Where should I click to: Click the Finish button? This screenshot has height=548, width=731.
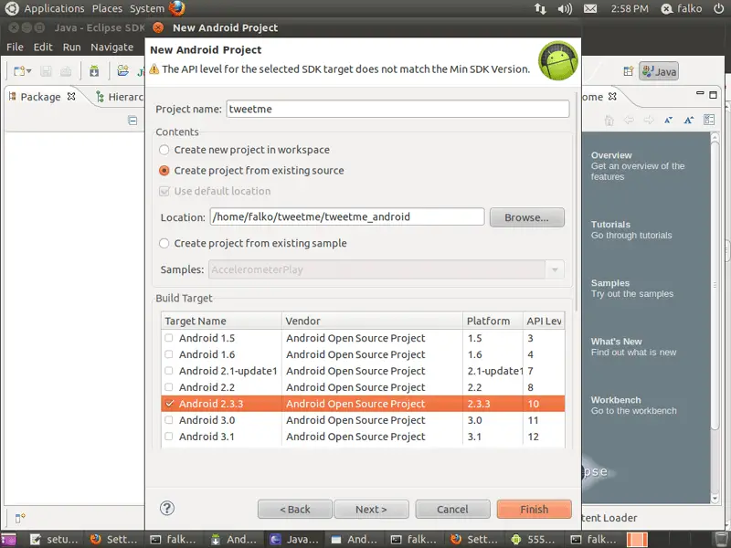pyautogui.click(x=534, y=509)
